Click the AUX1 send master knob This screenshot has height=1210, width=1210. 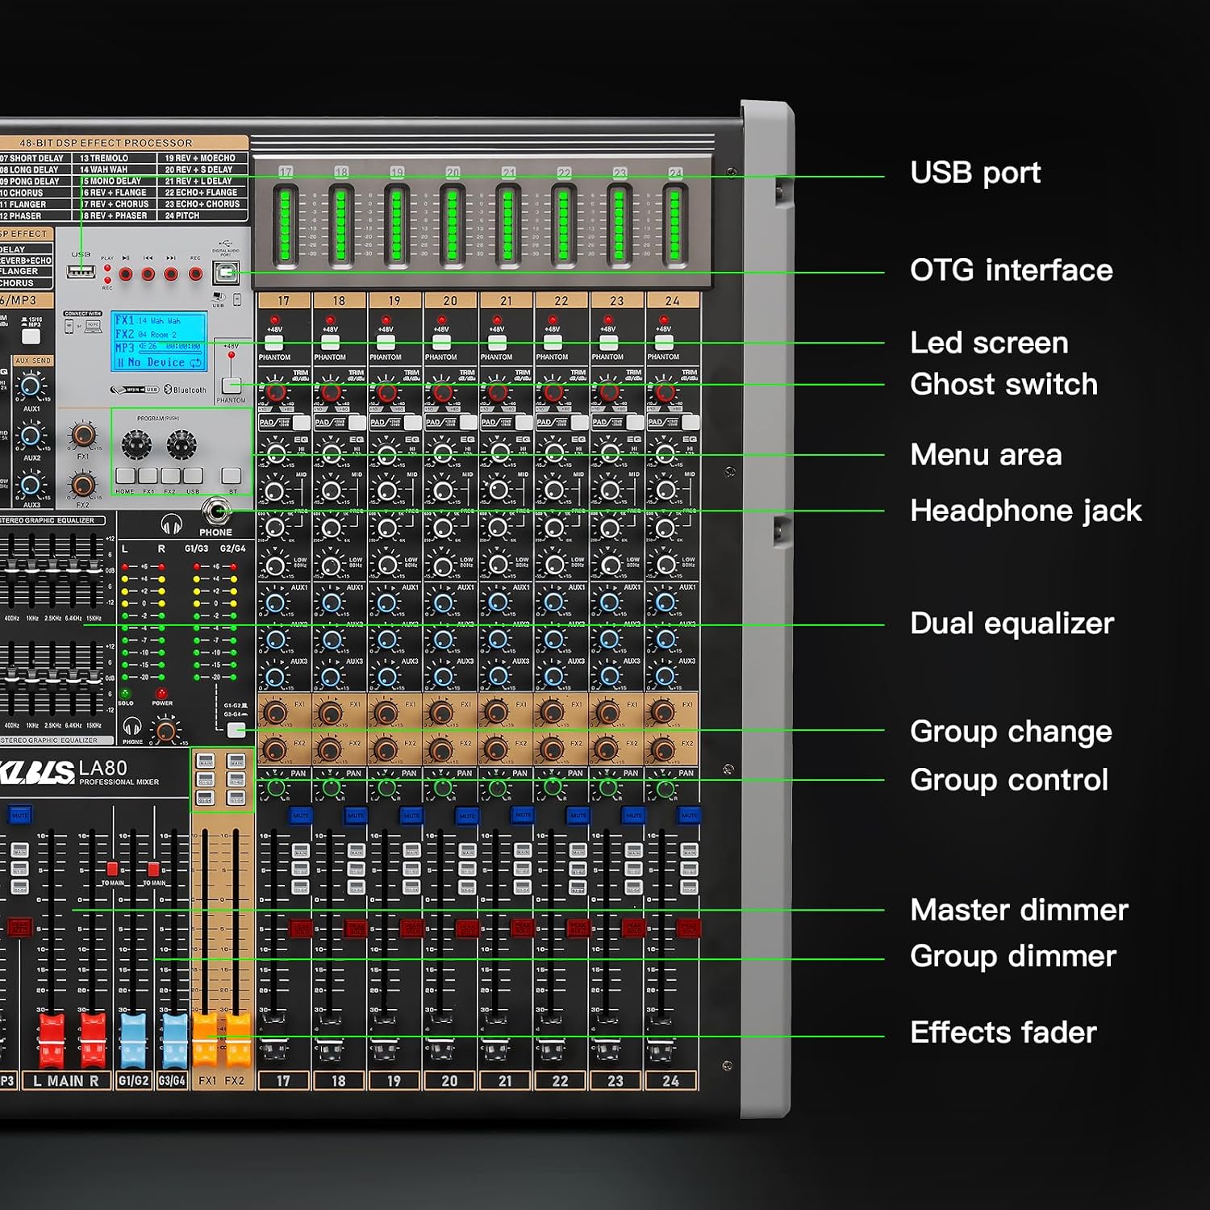click(31, 386)
